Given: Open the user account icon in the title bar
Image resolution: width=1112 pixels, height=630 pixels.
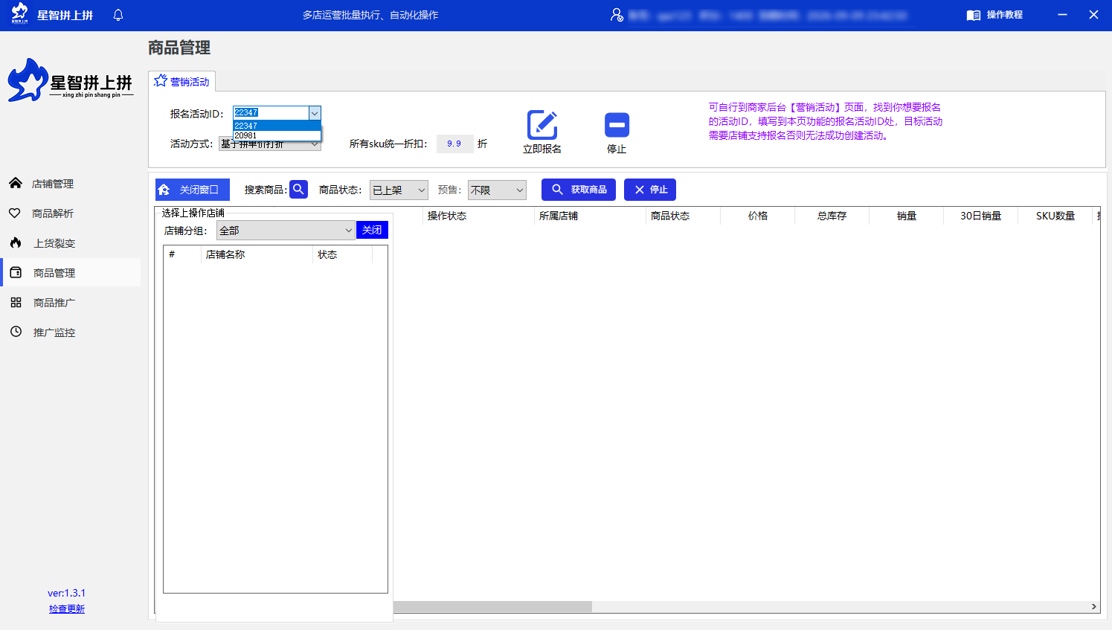Looking at the screenshot, I should 615,15.
